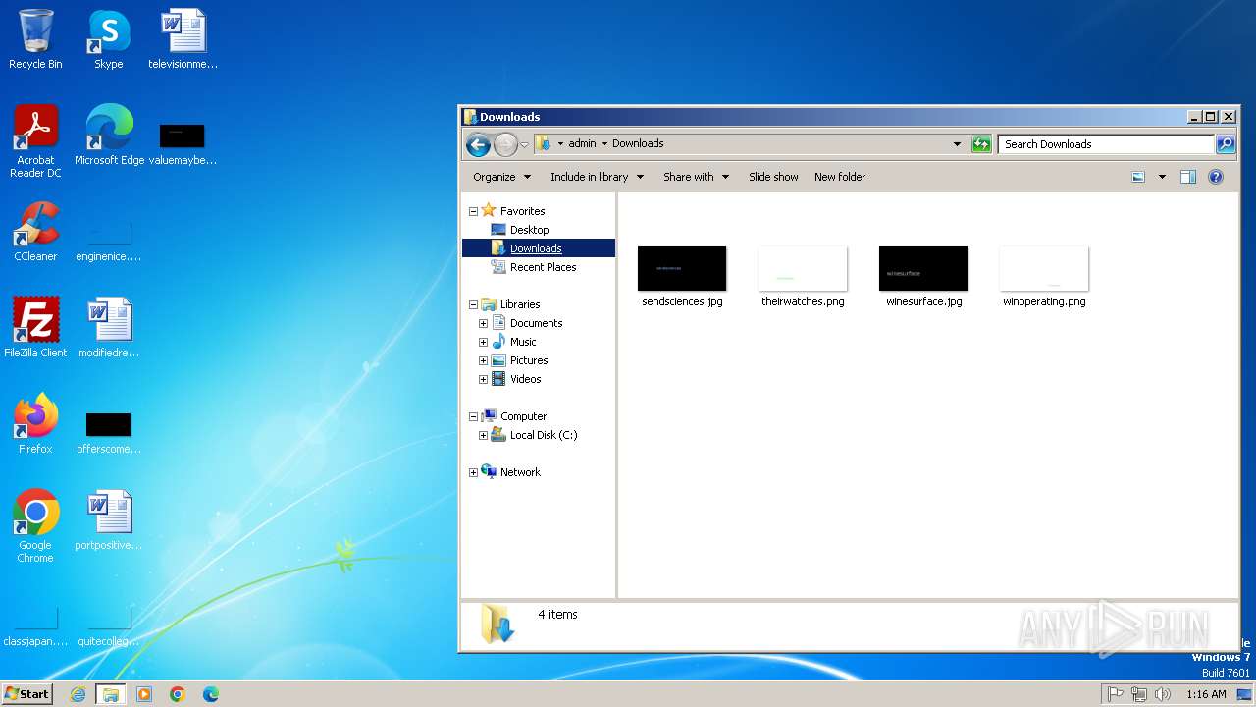Expand the address bar history dropdown
This screenshot has height=707, width=1256.
(x=957, y=144)
